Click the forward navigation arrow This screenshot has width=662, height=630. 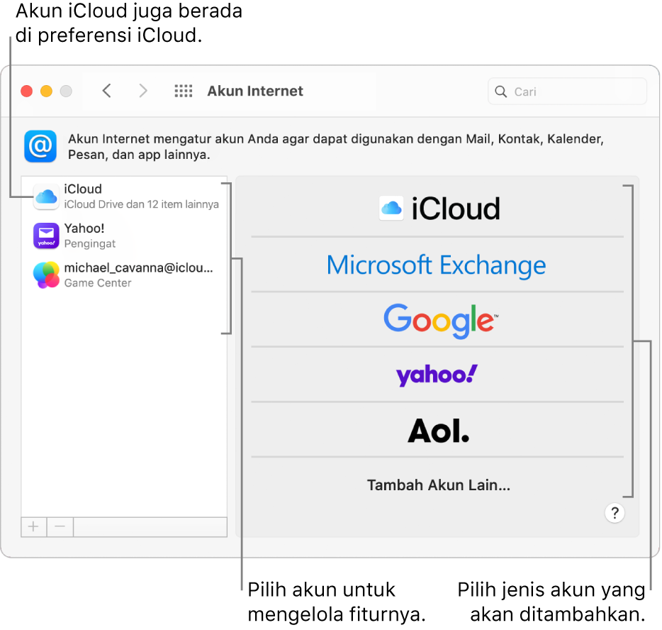(x=142, y=91)
